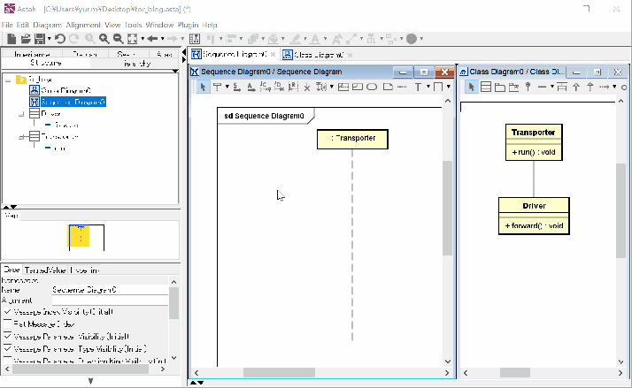Toggle the Message Index Visibility checkbox
This screenshot has width=632, height=388.
click(x=8, y=312)
